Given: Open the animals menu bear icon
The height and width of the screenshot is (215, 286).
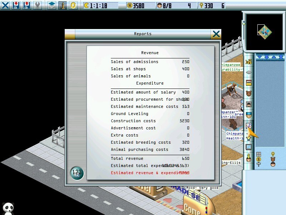Looking at the screenshot, I should pos(248,94).
